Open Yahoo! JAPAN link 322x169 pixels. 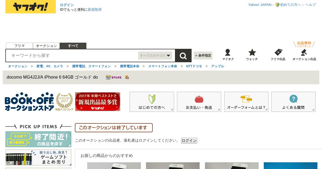coord(260,5)
